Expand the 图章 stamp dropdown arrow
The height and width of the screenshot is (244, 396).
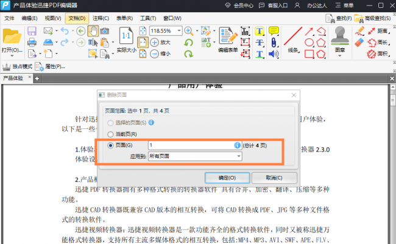[340, 55]
